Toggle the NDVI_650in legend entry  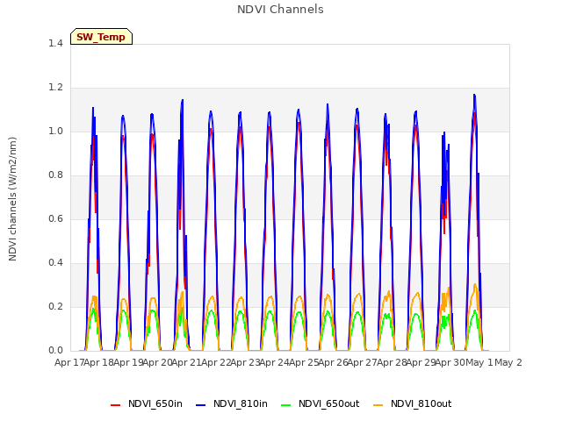(x=147, y=403)
